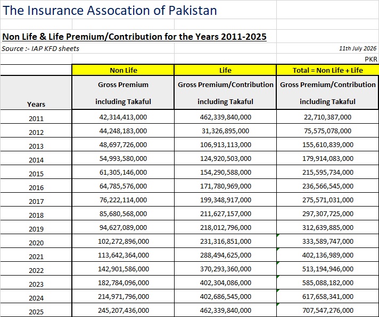Click the 'Source :- IAP KFD sheets' cell

click(x=40, y=48)
